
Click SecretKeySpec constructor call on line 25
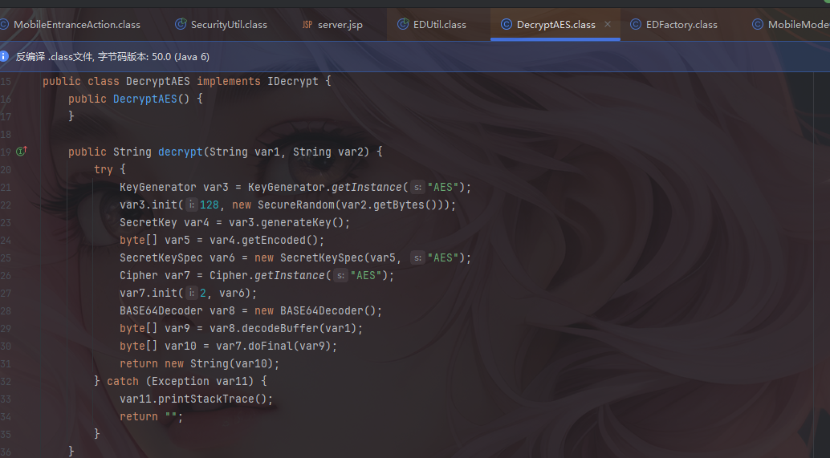(322, 257)
